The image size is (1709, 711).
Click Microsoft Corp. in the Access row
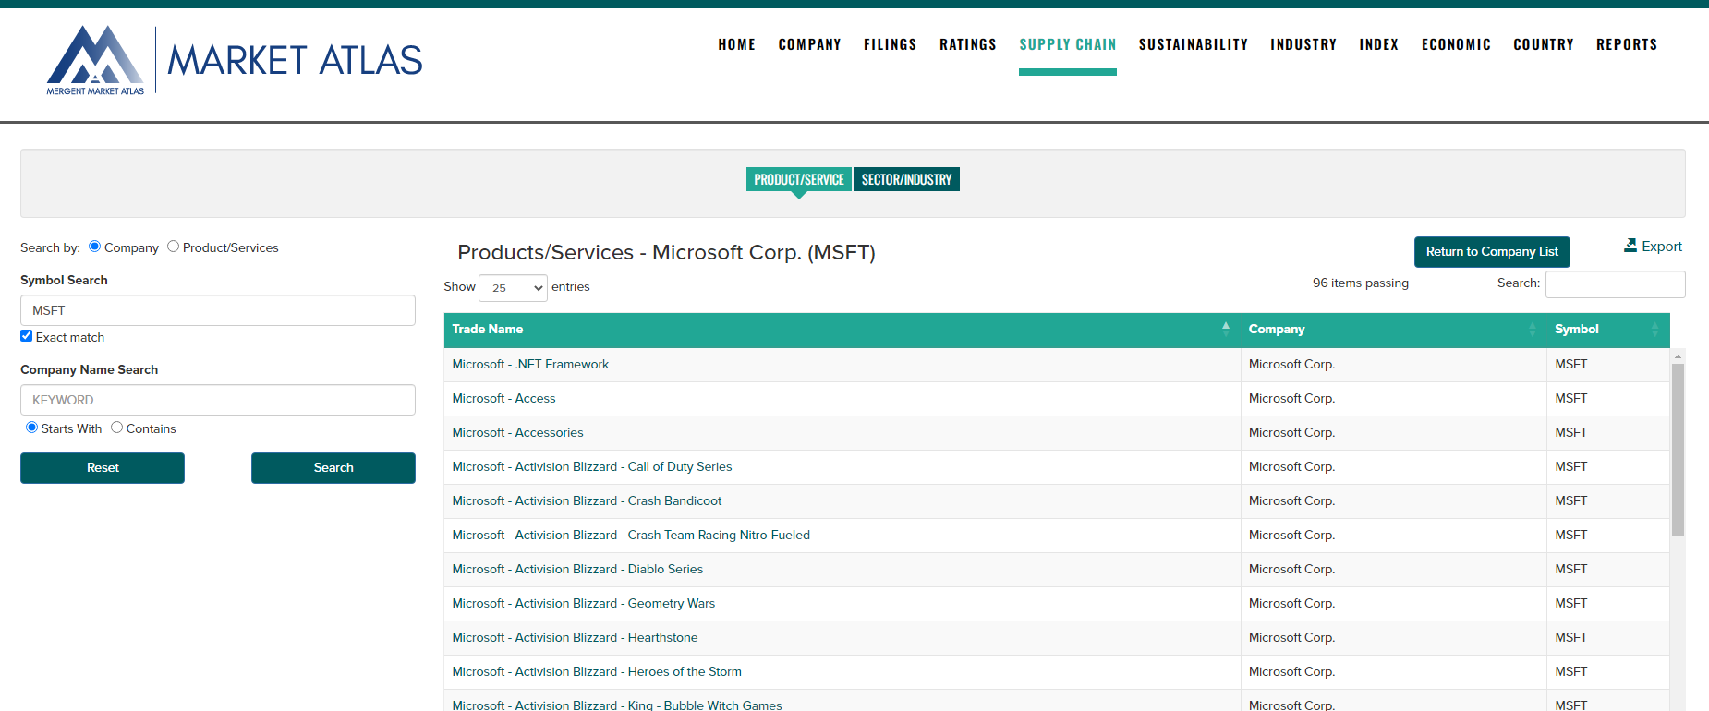[x=1291, y=398]
